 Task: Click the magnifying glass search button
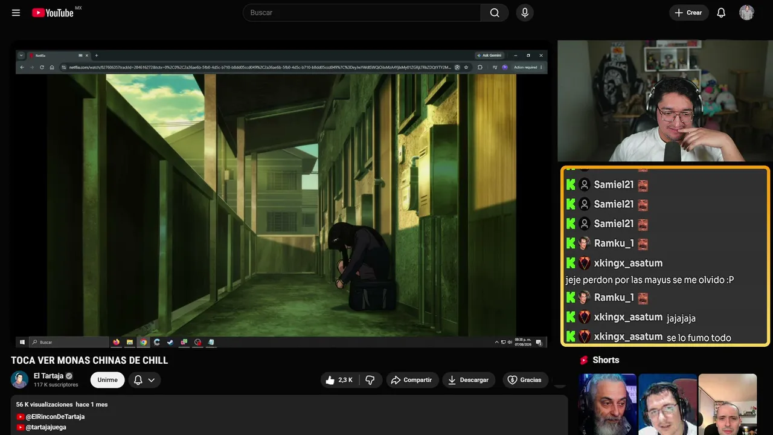pos(495,13)
